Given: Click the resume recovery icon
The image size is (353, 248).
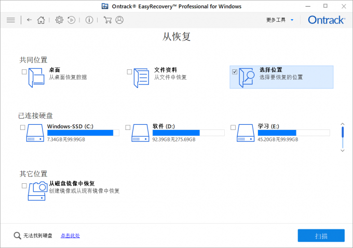Looking at the screenshot, I should (x=71, y=20).
